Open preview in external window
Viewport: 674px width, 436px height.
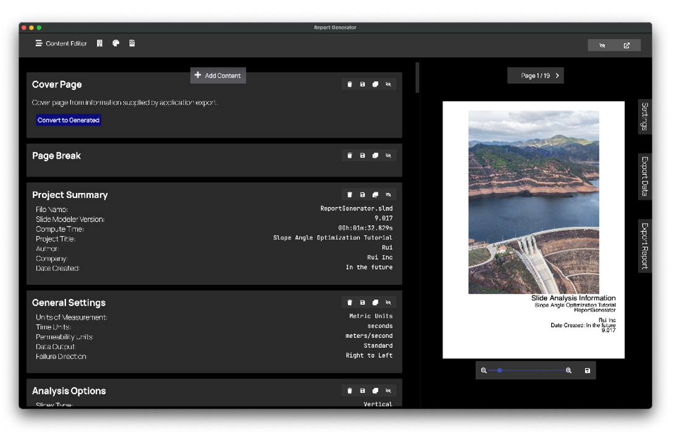pos(626,46)
